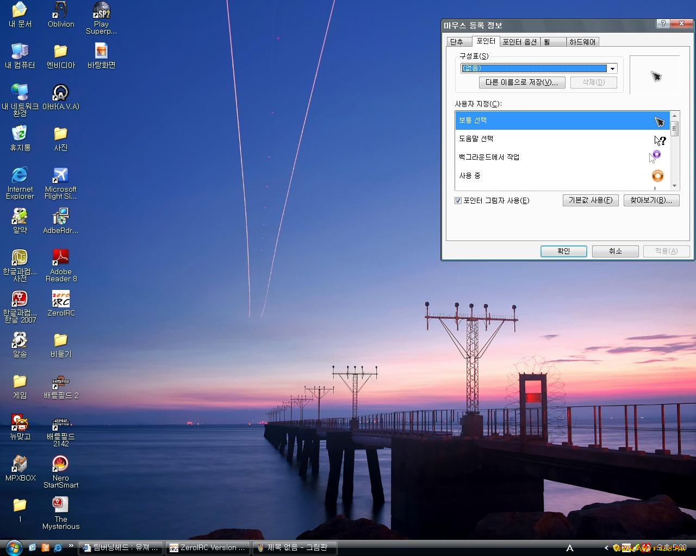
Task: Expand the hidden system tray icons
Action: pos(606,548)
